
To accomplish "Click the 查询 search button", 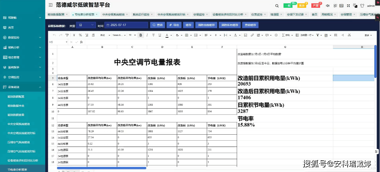I will pyautogui.click(x=157, y=25).
